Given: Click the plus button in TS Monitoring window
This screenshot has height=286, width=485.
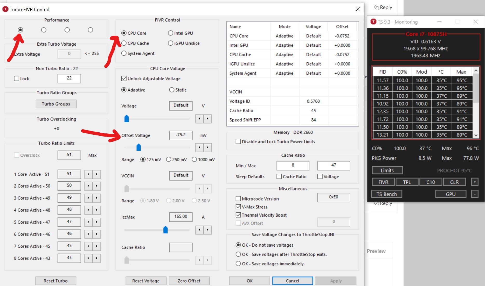Looking at the screenshot, I should (475, 182).
